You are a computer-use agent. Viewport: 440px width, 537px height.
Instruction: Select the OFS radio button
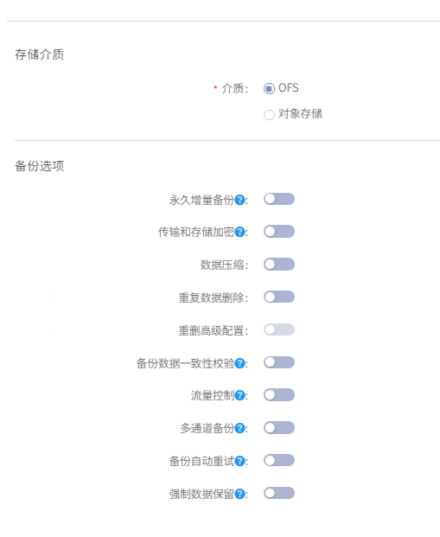(x=269, y=88)
